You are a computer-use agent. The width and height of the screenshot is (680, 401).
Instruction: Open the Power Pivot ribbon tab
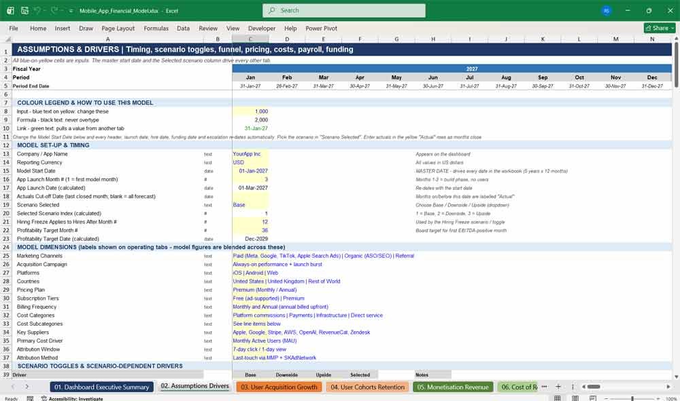tap(322, 28)
